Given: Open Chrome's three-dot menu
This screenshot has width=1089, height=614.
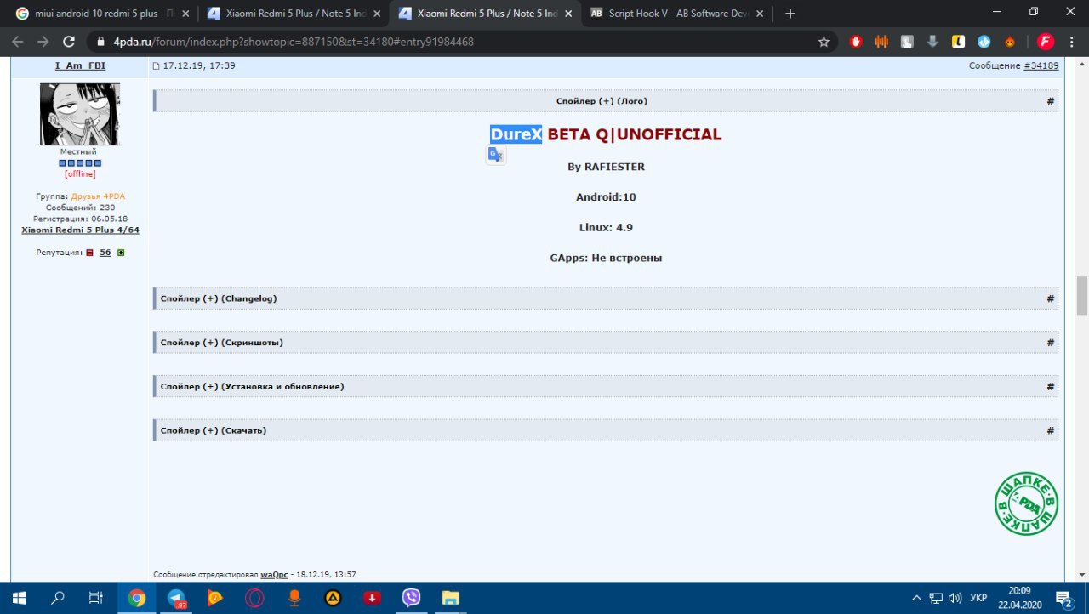Looking at the screenshot, I should (x=1072, y=41).
